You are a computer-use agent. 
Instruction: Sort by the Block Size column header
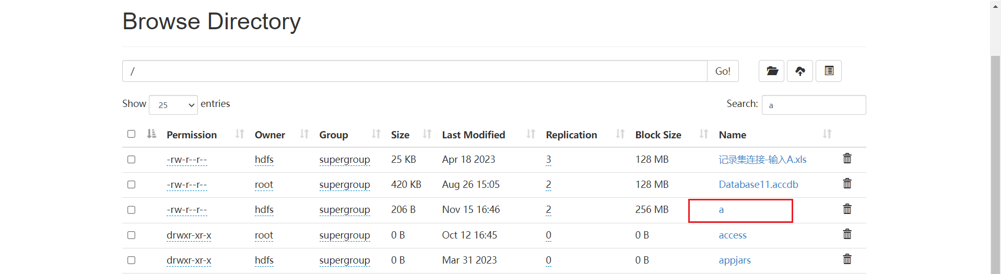(658, 135)
